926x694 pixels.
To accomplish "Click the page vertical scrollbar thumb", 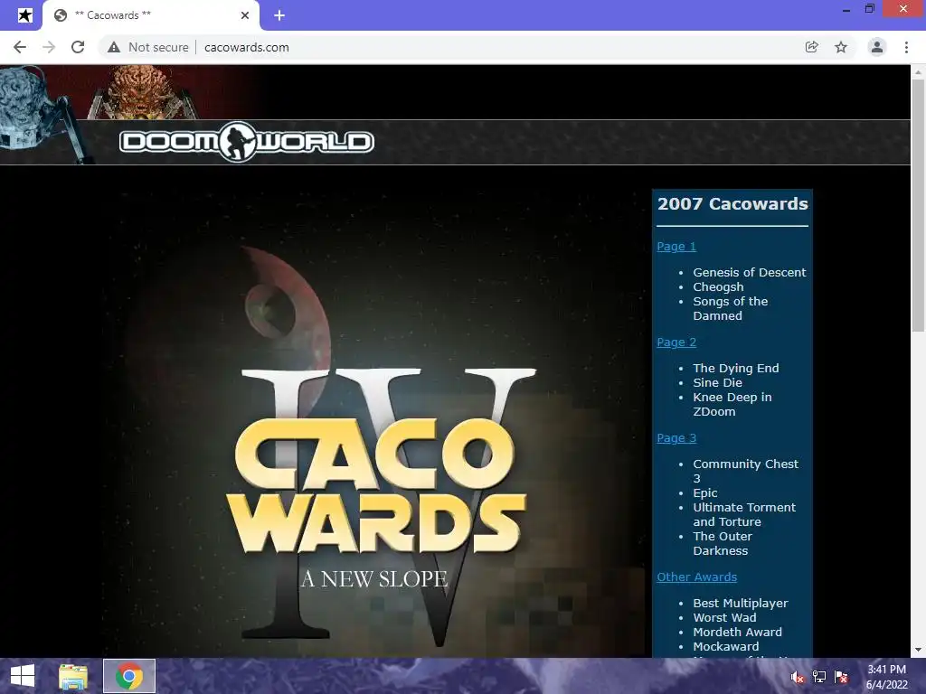I will 918,205.
